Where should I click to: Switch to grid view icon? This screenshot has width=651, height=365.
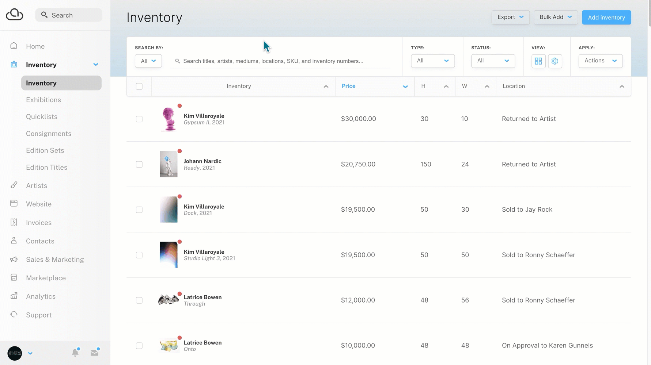538,61
